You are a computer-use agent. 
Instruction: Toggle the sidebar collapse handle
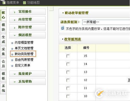[51, 9]
